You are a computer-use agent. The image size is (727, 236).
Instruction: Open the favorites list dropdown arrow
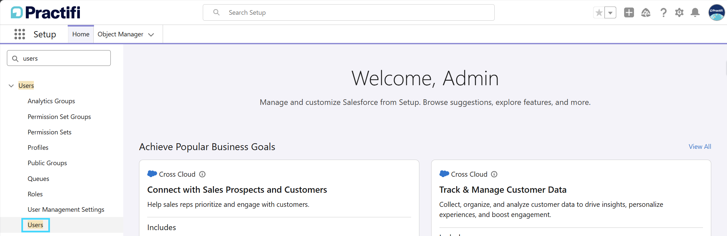click(x=610, y=13)
